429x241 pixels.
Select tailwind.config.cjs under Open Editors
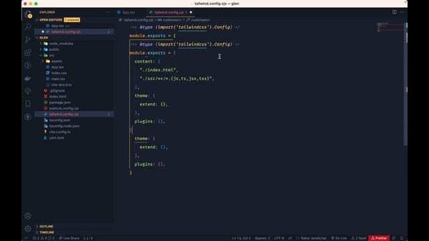[74, 31]
